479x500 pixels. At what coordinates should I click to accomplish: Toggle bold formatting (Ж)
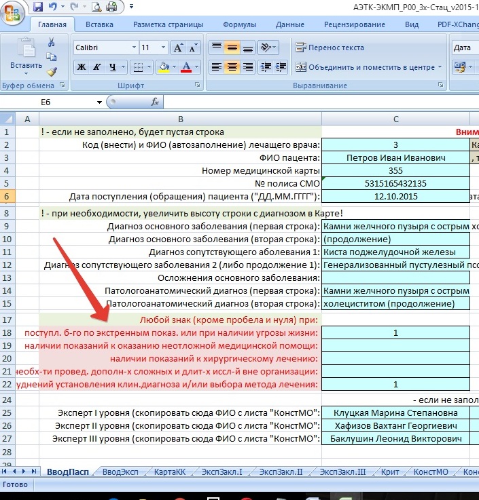pyautogui.click(x=82, y=67)
